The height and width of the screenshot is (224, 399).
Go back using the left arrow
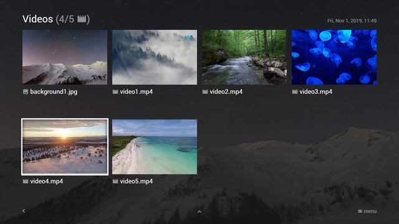coord(24,211)
